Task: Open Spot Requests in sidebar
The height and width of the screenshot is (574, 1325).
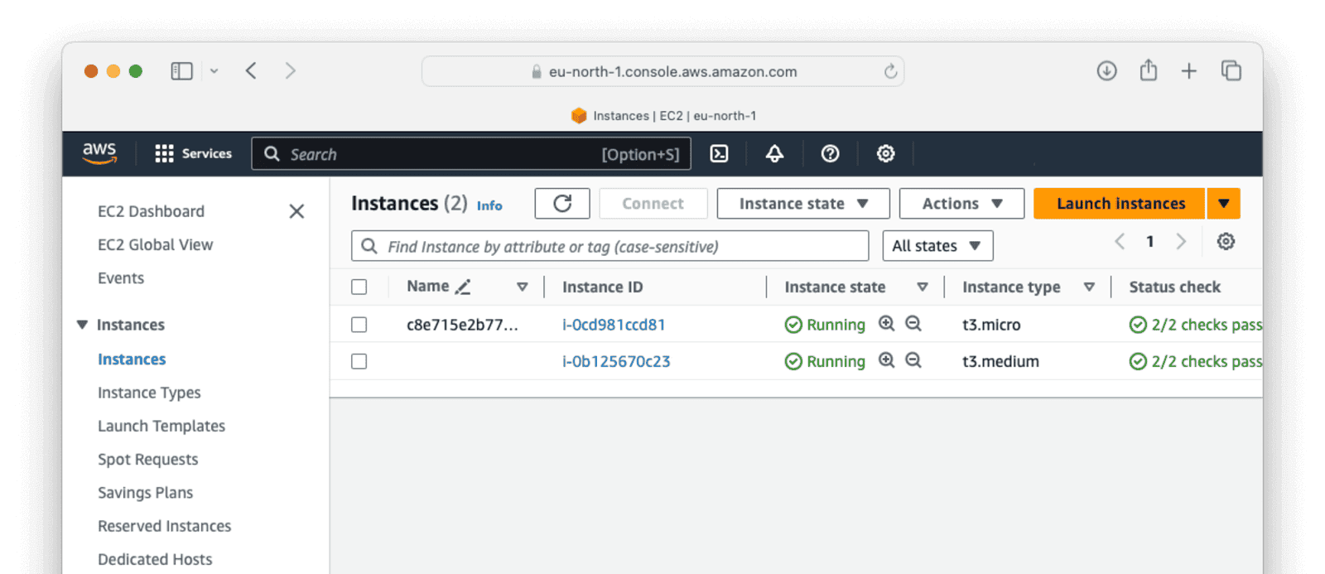Action: point(147,459)
